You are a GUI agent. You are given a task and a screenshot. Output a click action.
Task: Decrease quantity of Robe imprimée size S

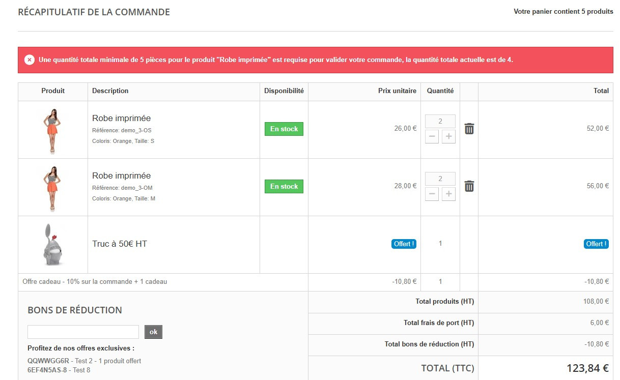point(432,136)
